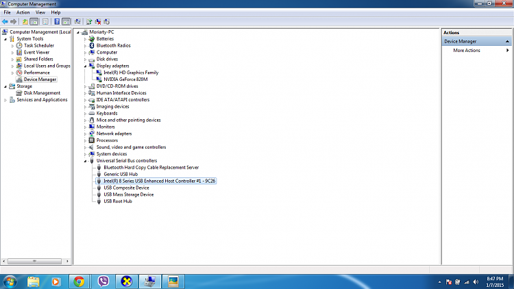Click the Disk drives icon
This screenshot has width=514, height=289.
[92, 60]
